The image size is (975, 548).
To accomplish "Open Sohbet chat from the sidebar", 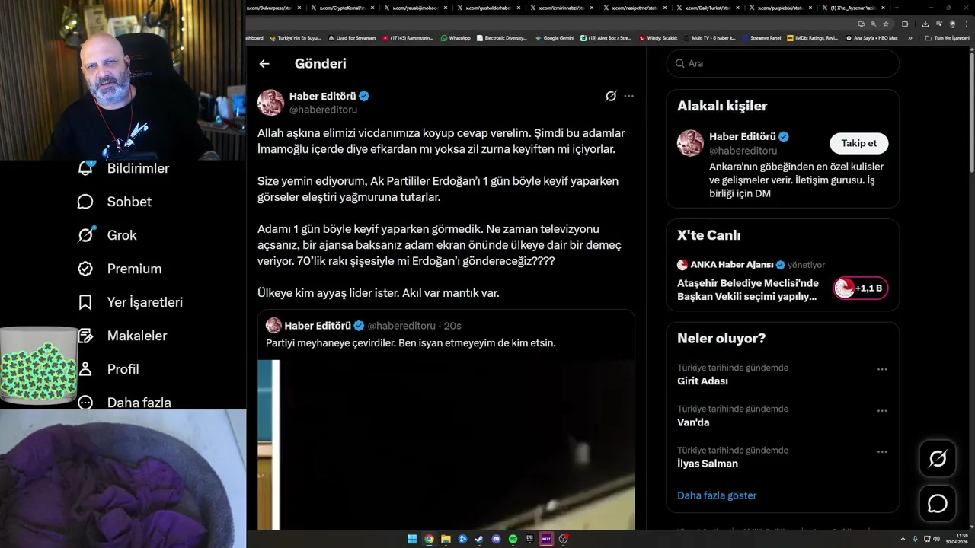I will (x=114, y=202).
